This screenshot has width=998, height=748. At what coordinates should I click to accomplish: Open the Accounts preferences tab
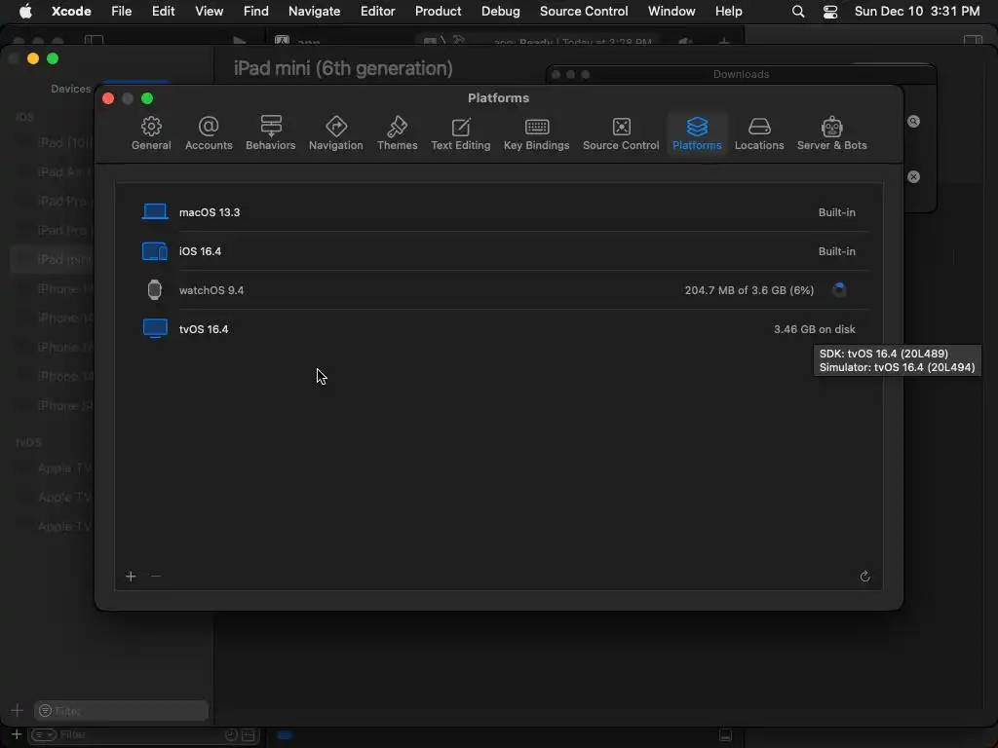[x=209, y=133]
